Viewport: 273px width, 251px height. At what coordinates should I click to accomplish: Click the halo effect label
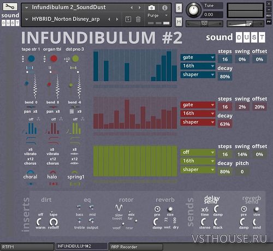point(52,177)
